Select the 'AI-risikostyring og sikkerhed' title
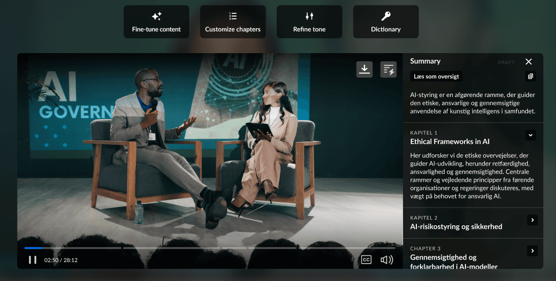 pos(456,226)
